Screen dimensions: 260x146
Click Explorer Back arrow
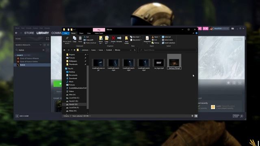click(65, 50)
